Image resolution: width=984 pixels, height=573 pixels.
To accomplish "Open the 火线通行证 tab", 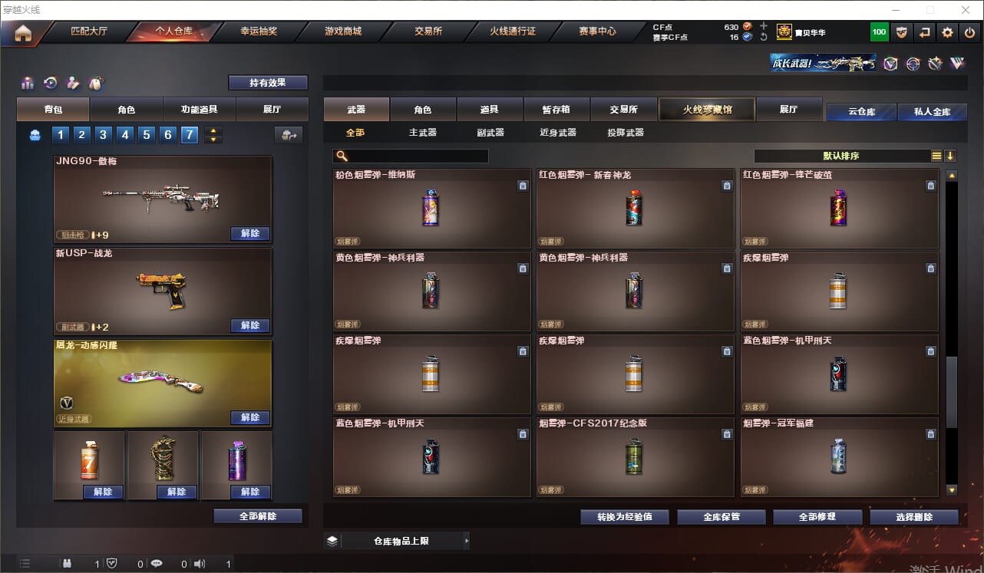I will tap(513, 31).
